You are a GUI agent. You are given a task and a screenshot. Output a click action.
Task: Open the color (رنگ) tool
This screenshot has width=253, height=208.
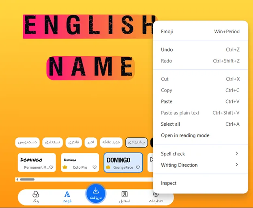tap(36, 197)
